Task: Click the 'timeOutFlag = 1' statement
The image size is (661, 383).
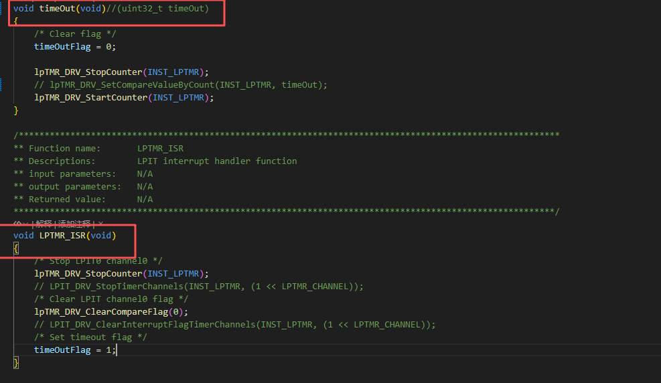Action: click(x=74, y=350)
